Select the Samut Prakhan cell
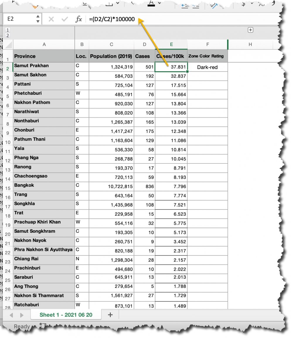The height and width of the screenshot is (338, 291). (x=44, y=67)
